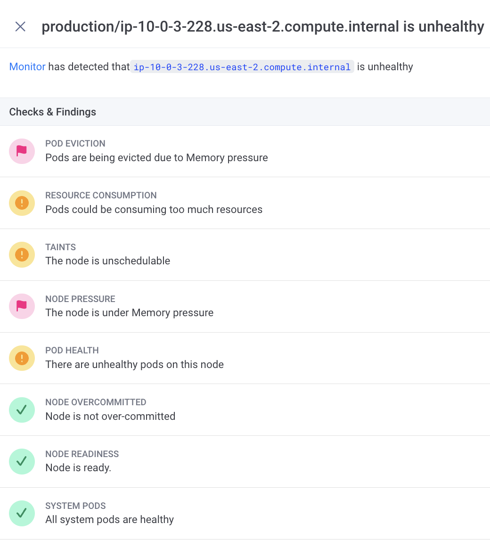Click the Node Overcommitted green checkmark icon
Image resolution: width=490 pixels, height=540 pixels.
(x=22, y=410)
